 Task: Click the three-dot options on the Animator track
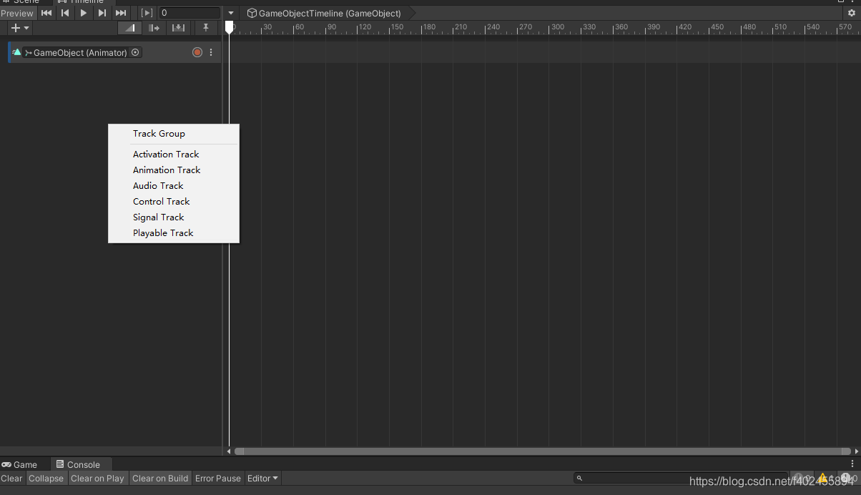click(211, 52)
